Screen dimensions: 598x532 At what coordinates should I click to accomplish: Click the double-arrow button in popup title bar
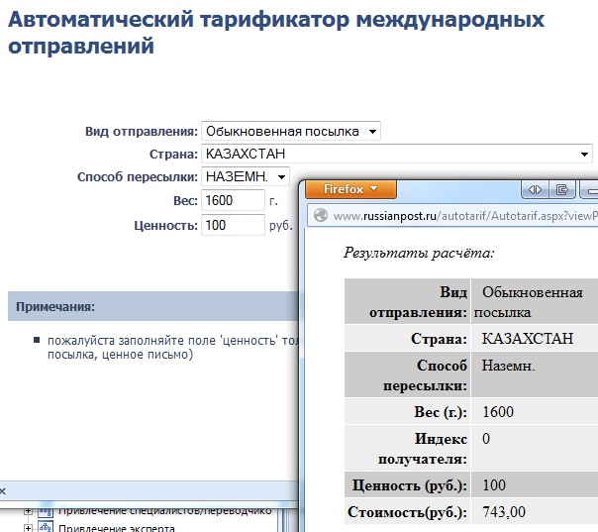tap(534, 189)
